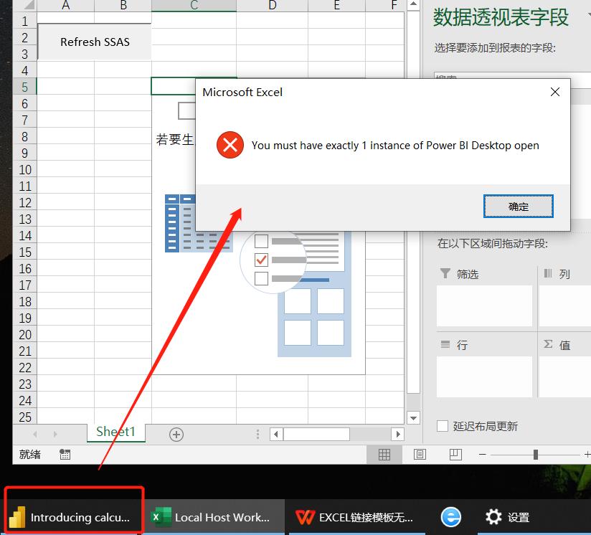Add a new worksheet with the plus button
The width and height of the screenshot is (591, 535).
(x=176, y=433)
